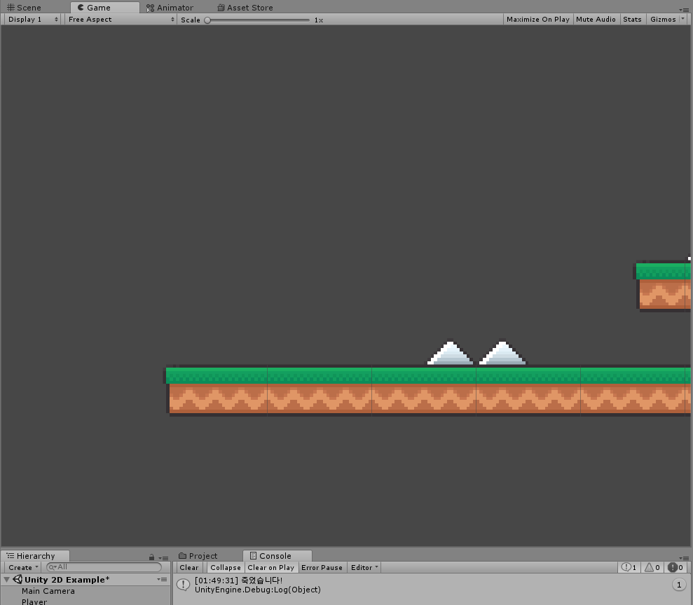693x605 pixels.
Task: Select Main Camera in Hierarchy
Action: 48,591
